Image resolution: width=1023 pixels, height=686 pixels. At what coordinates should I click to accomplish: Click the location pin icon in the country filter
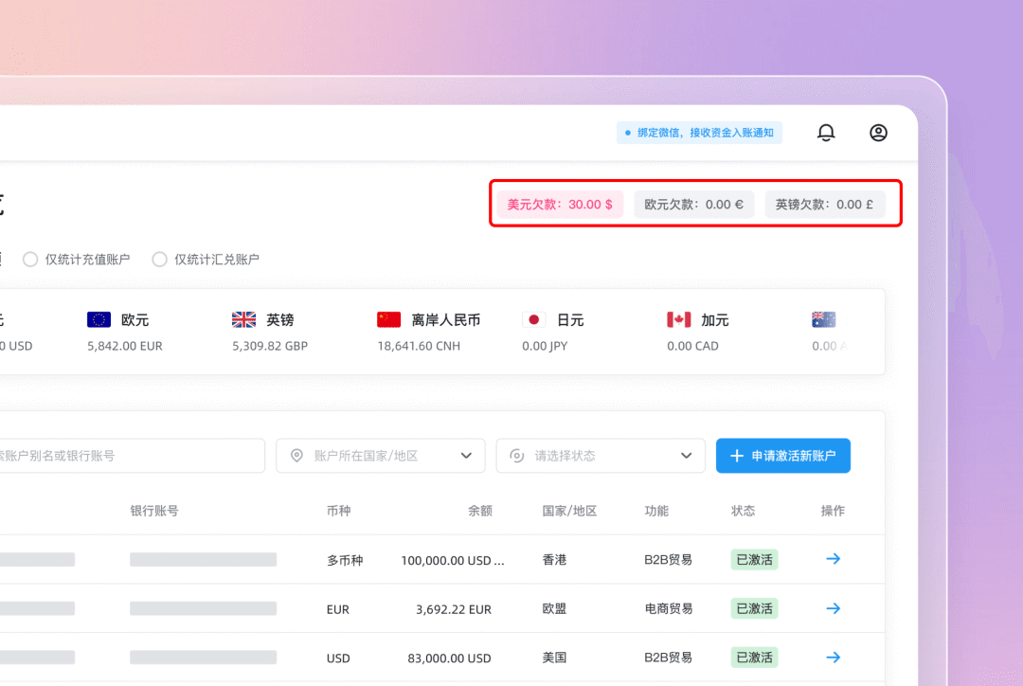(296, 456)
